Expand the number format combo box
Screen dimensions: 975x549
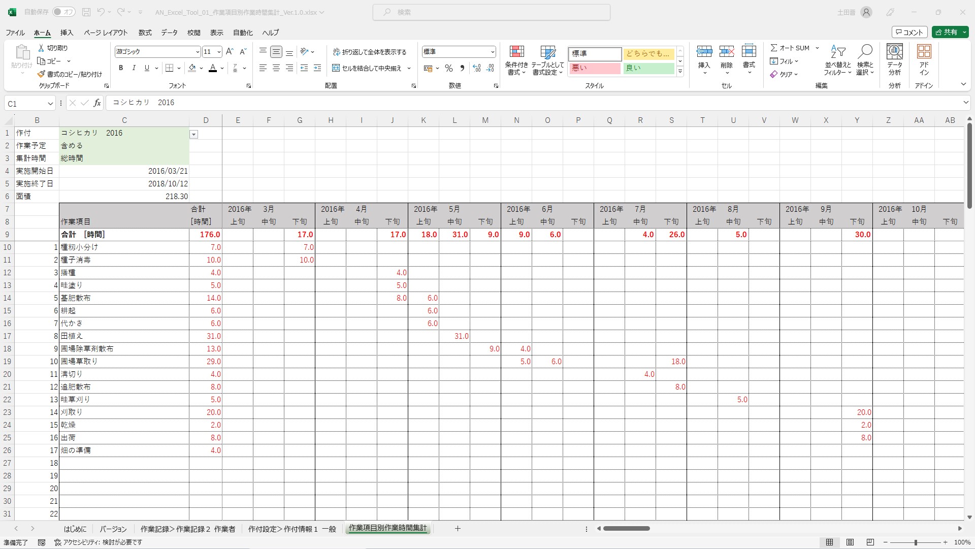492,52
